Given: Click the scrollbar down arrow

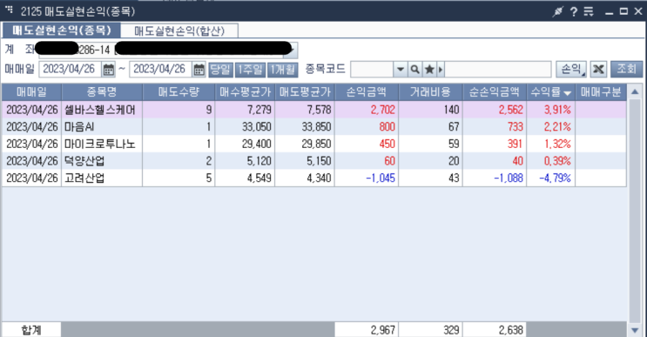Looking at the screenshot, I should pos(635,330).
